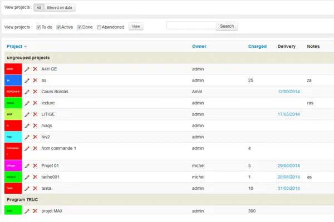Edit the projet MAX entry
This screenshot has width=334, height=222.
click(27, 211)
